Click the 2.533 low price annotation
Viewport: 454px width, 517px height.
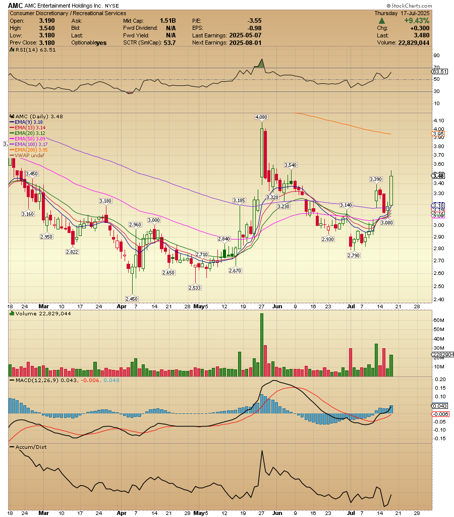195,288
